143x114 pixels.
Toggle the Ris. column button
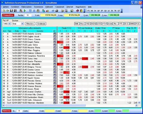click(x=115, y=24)
